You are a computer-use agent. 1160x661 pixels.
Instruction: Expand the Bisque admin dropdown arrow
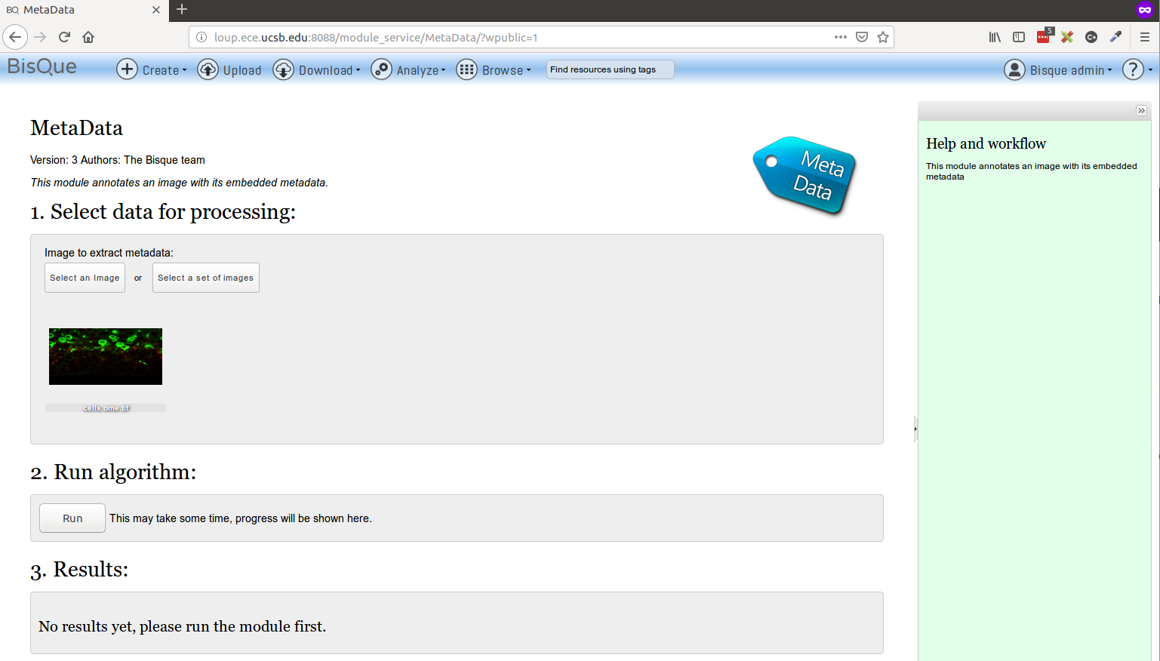(x=1109, y=70)
